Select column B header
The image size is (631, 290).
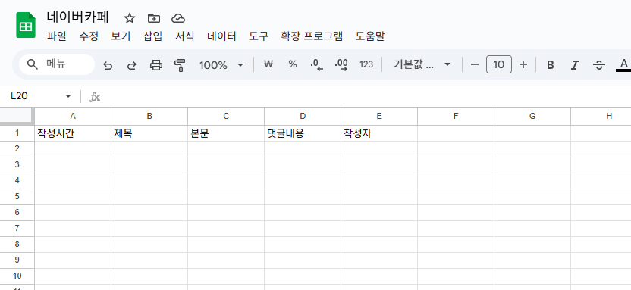(x=149, y=116)
